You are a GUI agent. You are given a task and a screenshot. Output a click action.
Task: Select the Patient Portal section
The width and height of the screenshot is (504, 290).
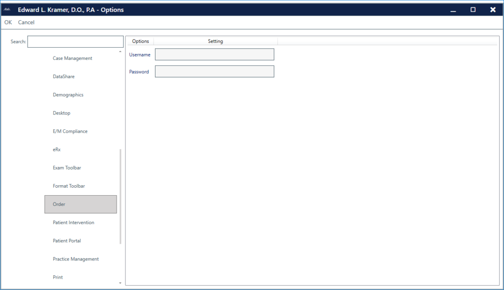66,240
